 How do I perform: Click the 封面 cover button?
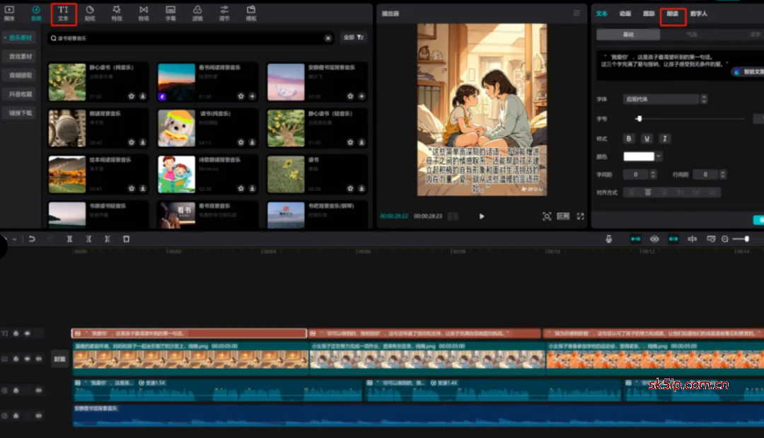point(59,359)
